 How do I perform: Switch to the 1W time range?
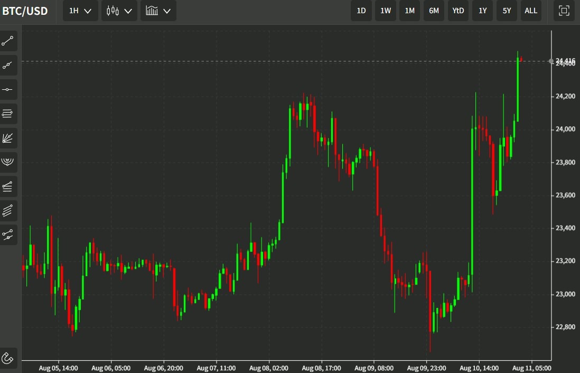coord(386,11)
